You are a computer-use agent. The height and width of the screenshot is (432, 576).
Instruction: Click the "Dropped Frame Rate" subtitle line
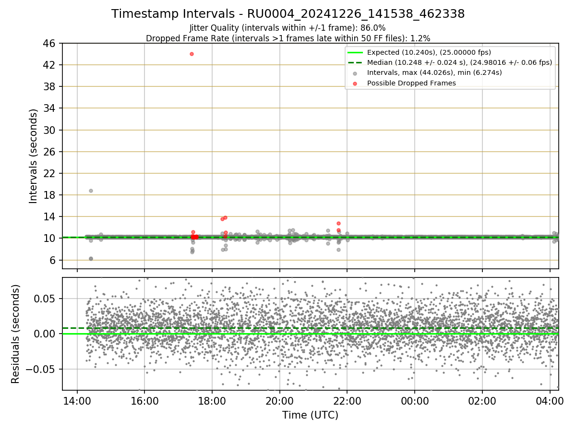point(288,38)
